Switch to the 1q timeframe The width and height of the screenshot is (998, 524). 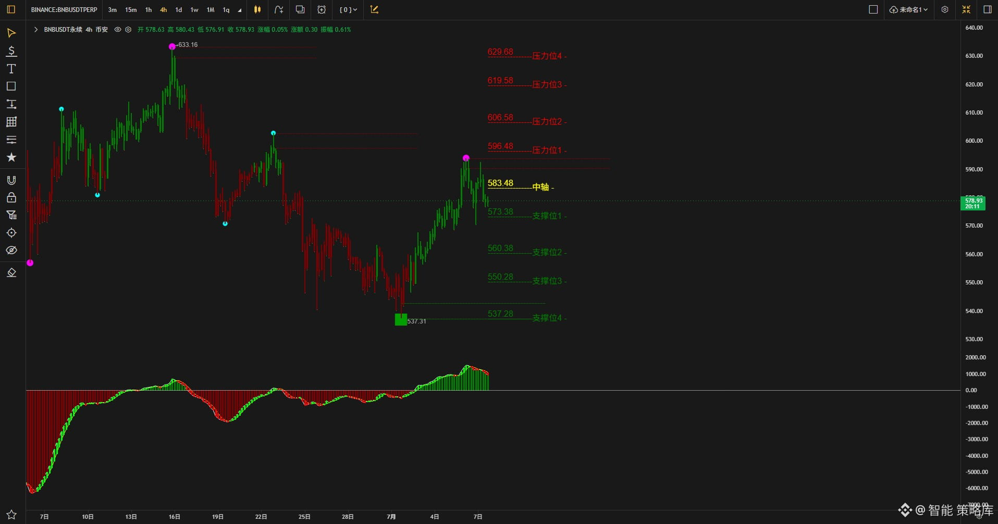coord(226,10)
